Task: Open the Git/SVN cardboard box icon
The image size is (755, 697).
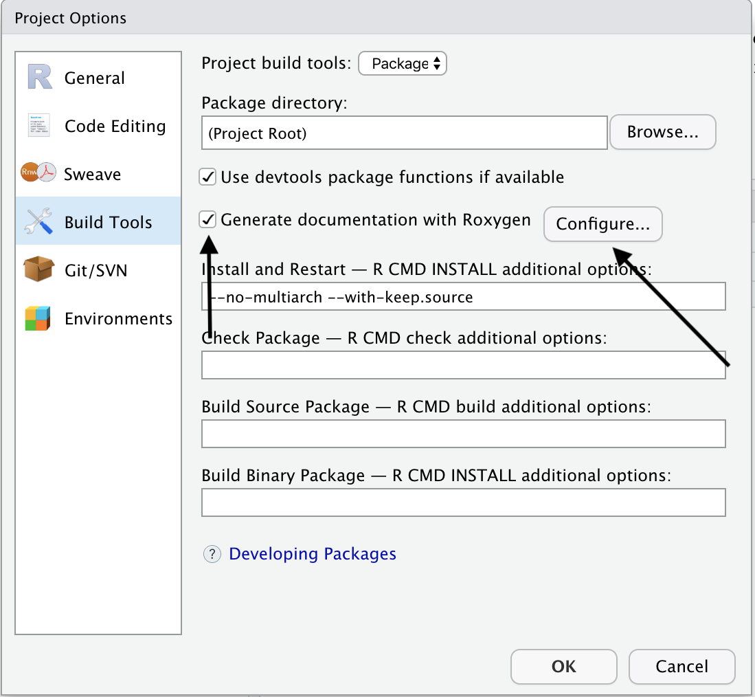Action: tap(38, 270)
